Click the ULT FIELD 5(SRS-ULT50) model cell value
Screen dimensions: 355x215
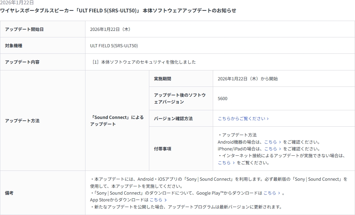[x=114, y=46]
